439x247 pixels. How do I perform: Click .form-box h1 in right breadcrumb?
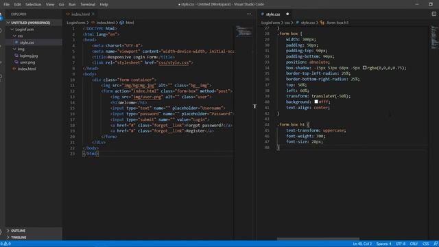pos(337,23)
